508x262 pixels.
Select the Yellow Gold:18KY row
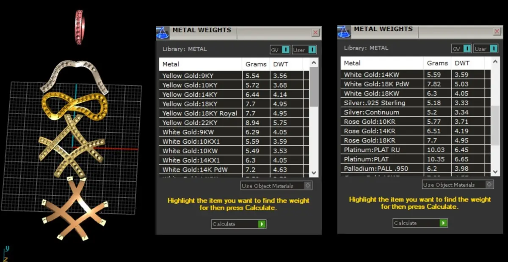pyautogui.click(x=234, y=104)
